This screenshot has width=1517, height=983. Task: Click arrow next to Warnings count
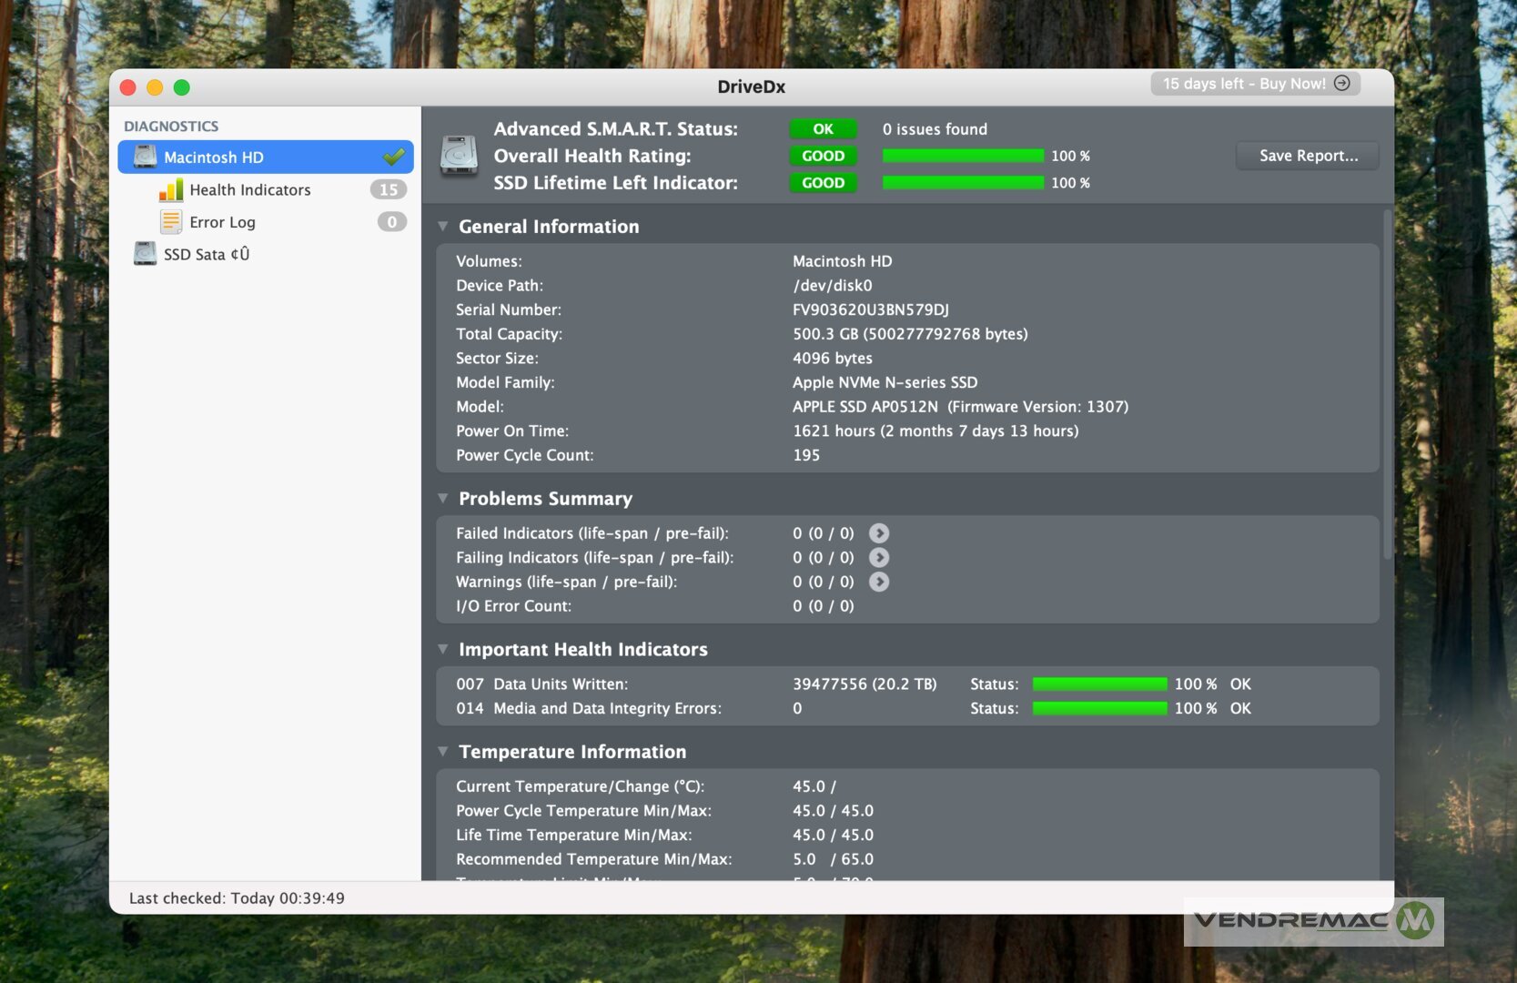coord(878,583)
